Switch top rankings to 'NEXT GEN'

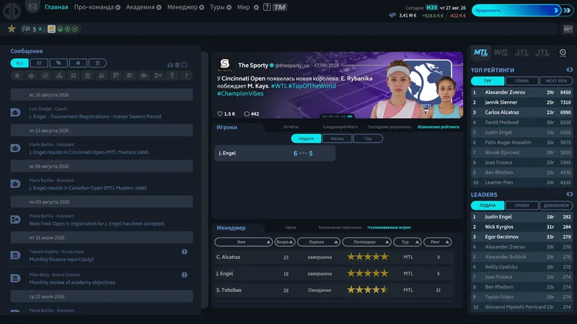point(556,81)
